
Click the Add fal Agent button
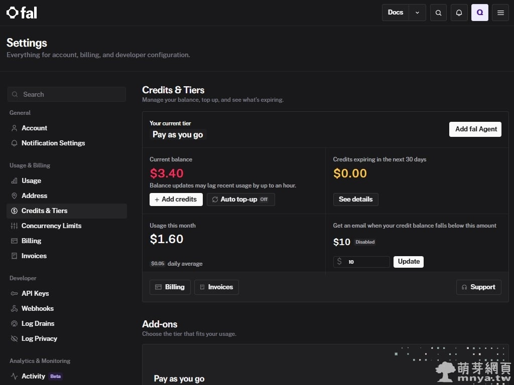pos(475,129)
